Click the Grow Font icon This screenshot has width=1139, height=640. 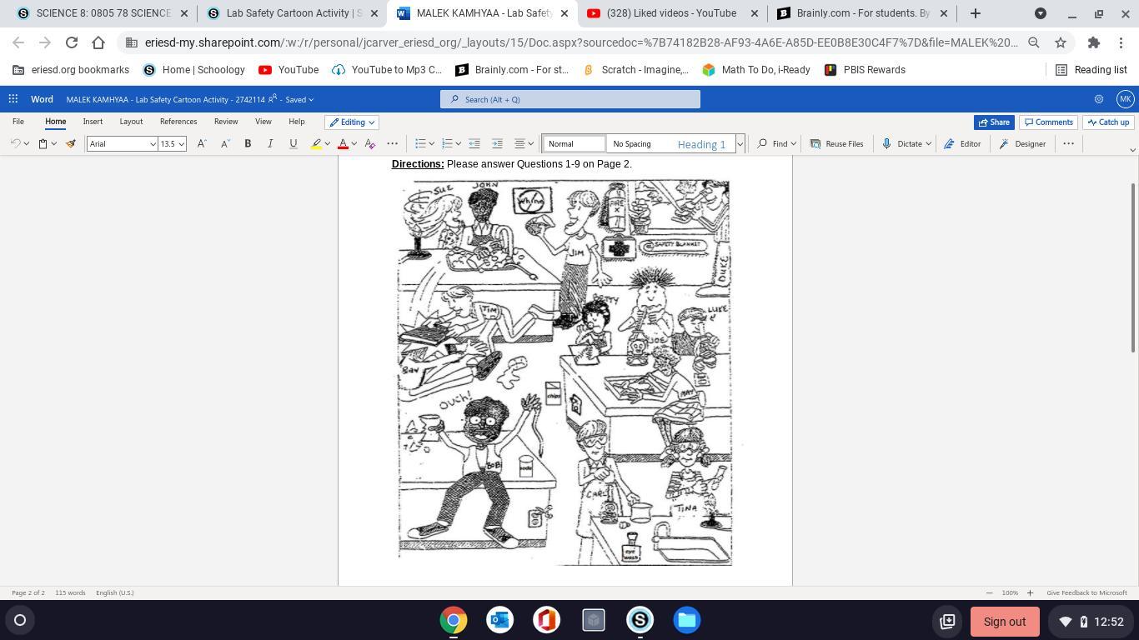point(202,144)
